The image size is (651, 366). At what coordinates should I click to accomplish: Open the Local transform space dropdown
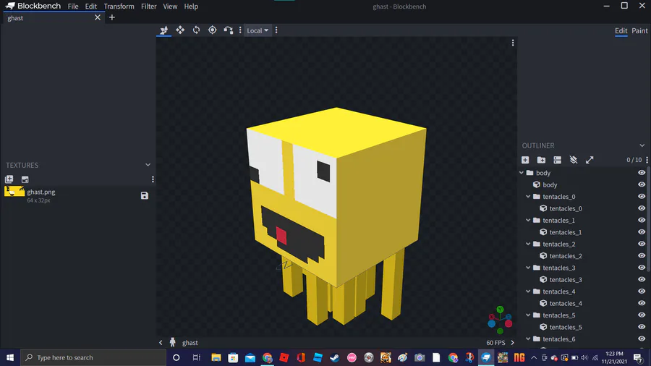tap(258, 30)
